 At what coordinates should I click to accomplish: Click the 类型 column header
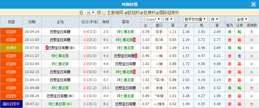(11, 22)
